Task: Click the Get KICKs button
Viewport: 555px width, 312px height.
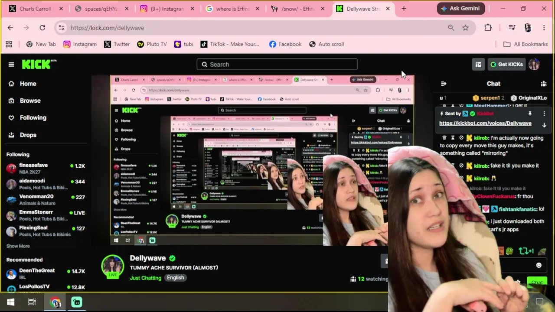Action: [506, 65]
